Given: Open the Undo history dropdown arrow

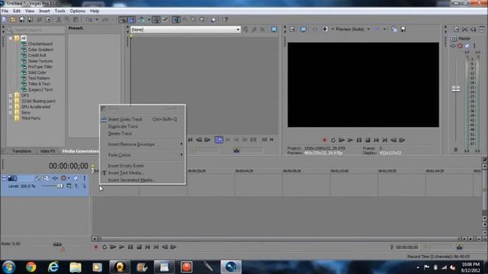Looking at the screenshot, I should tap(97, 20).
